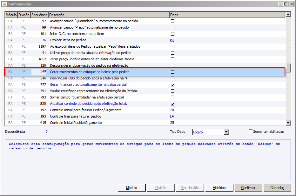Enable Somente habilitadas filter
This screenshot has height=196, width=296.
tap(251, 131)
